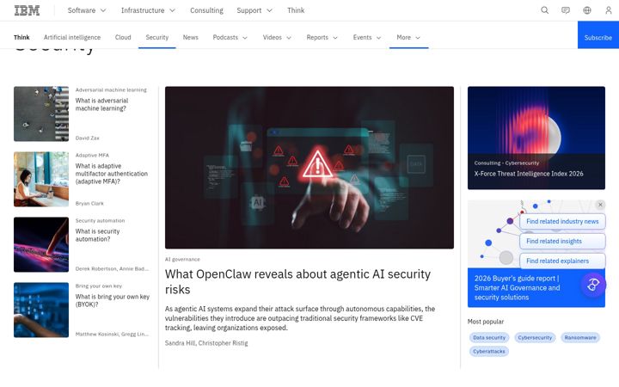Click Find related industry news
Screen dimensions: 619x387
pyautogui.click(x=562, y=222)
